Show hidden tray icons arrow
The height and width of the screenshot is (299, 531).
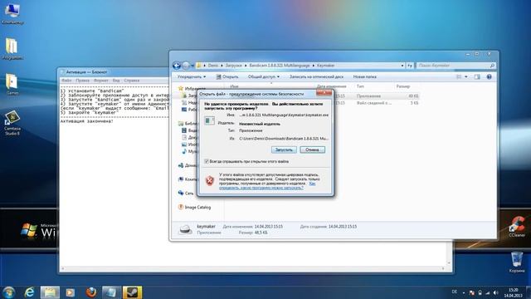pos(464,292)
